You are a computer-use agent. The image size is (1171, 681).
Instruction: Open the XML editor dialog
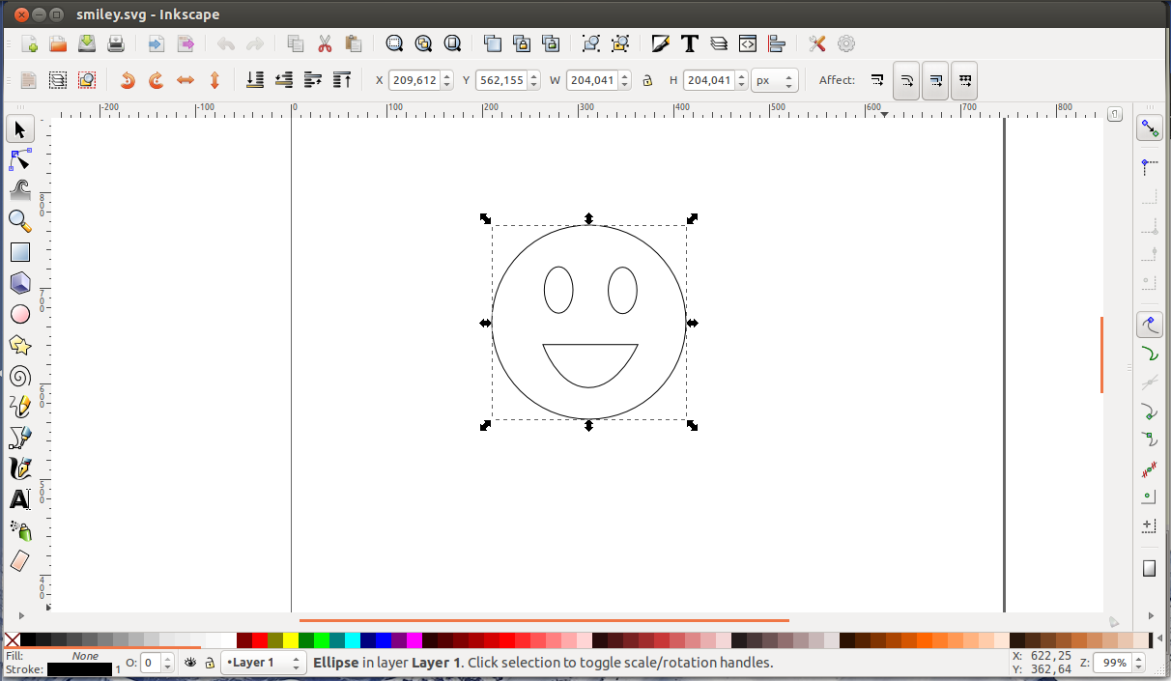748,43
